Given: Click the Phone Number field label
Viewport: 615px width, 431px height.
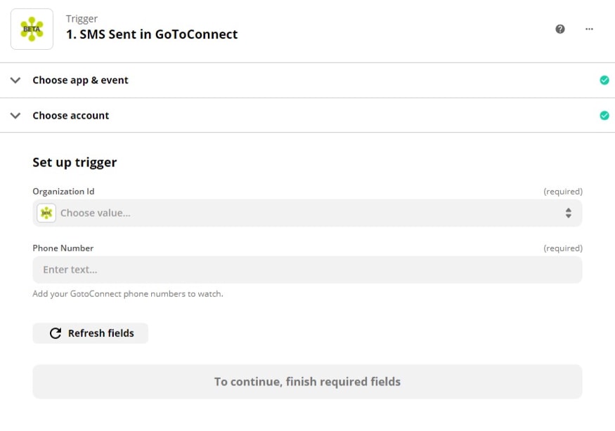Looking at the screenshot, I should (x=63, y=248).
